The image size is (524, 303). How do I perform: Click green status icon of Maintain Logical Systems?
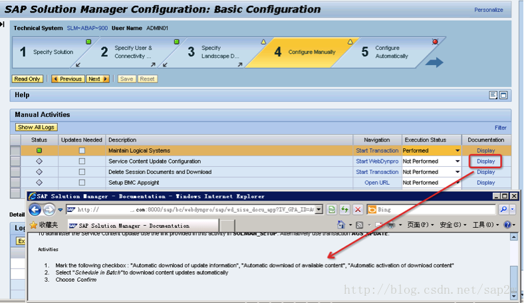pos(39,151)
